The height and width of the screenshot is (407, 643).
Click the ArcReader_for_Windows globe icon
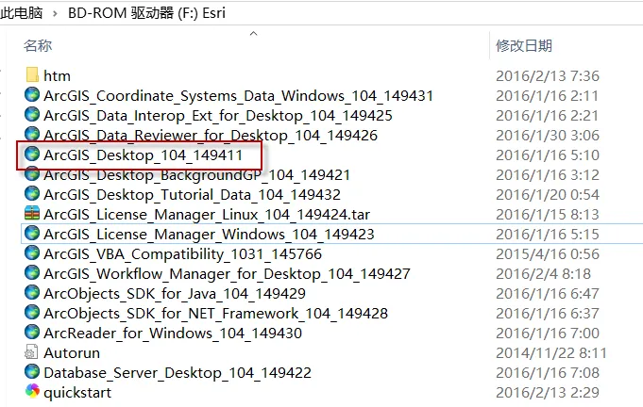32,333
